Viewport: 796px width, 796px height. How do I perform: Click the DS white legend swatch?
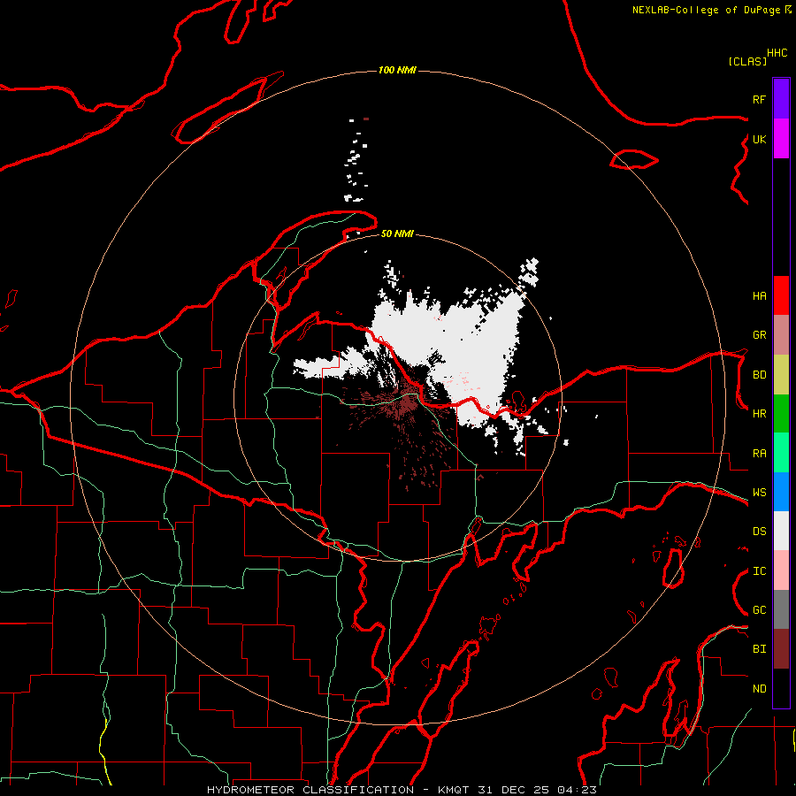tap(781, 531)
